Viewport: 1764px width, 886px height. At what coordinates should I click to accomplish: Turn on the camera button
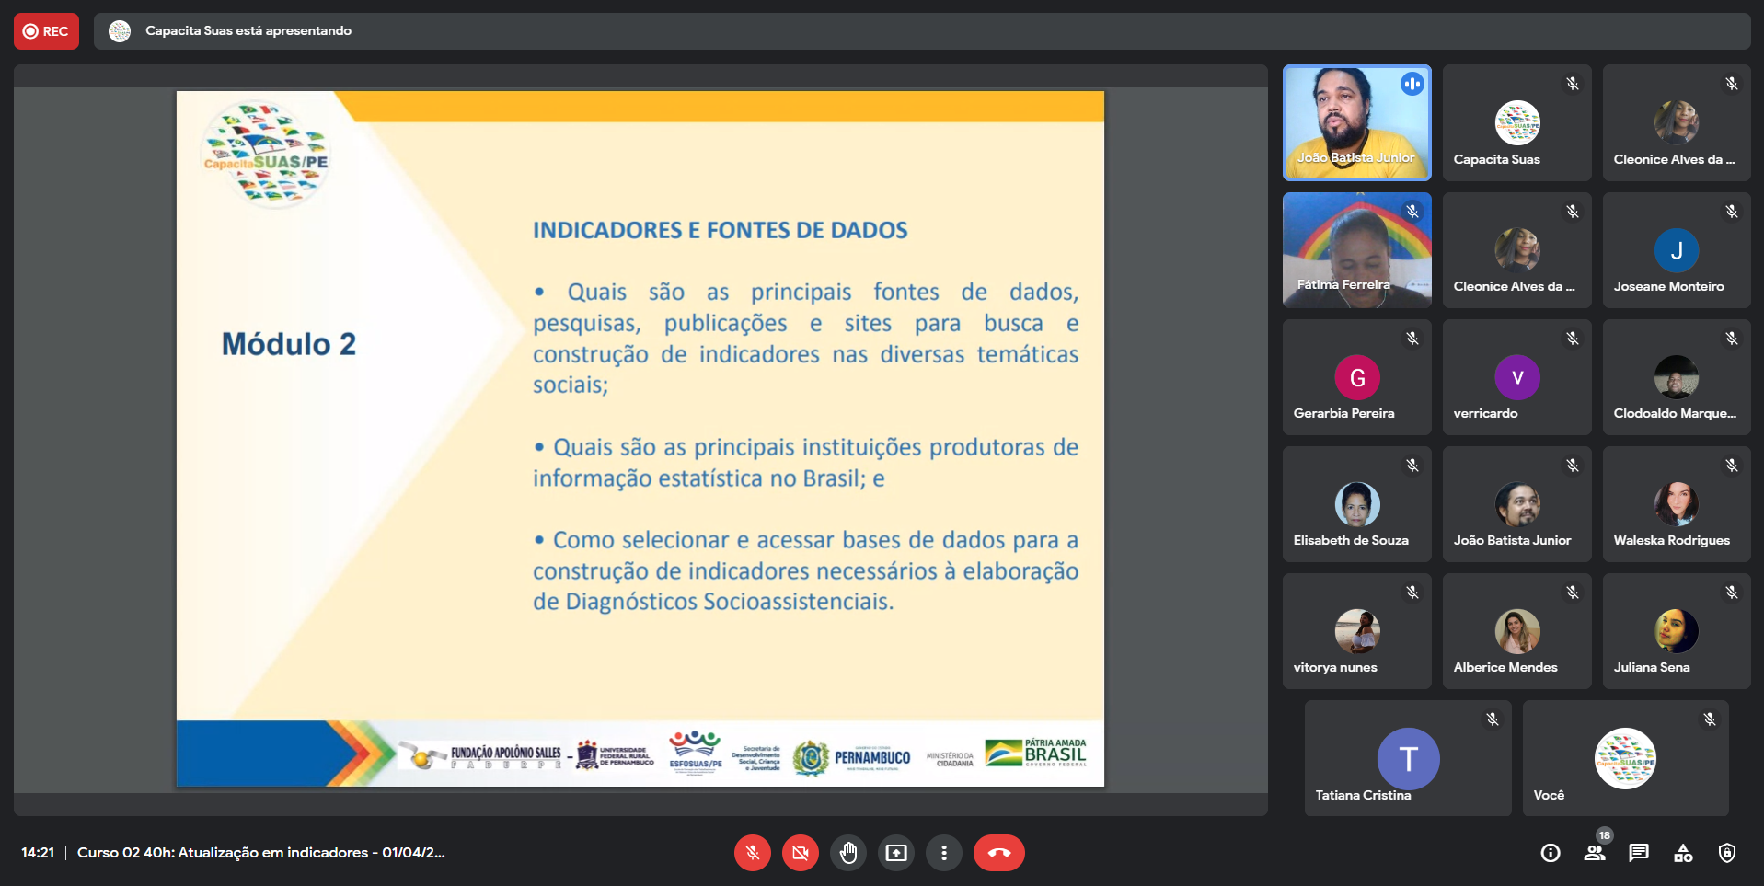801,853
